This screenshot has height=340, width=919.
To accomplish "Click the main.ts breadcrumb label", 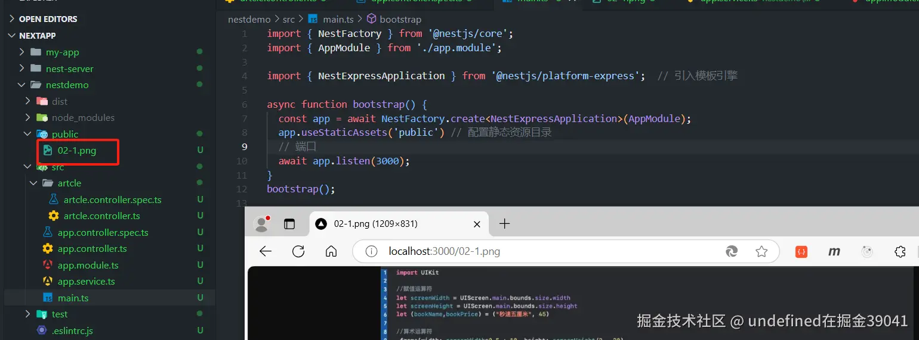I will [x=338, y=20].
